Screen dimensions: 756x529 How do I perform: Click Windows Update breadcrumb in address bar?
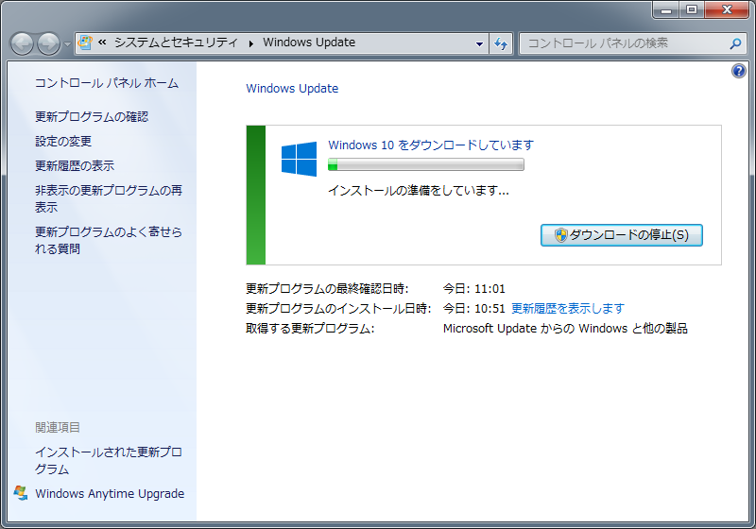click(x=309, y=43)
